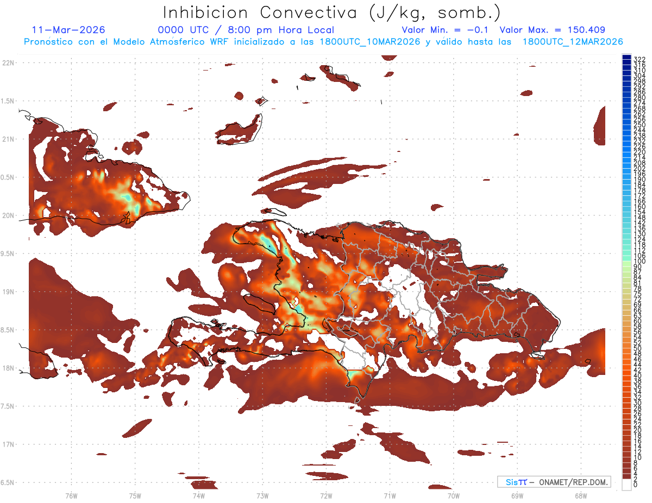Click the "74W" longitude label

coord(199,495)
